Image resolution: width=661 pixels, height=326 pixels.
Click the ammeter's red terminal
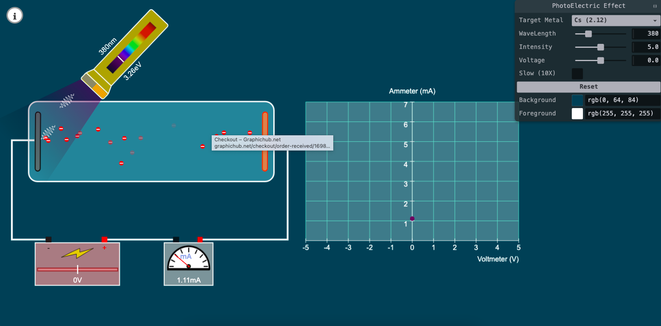(200, 239)
